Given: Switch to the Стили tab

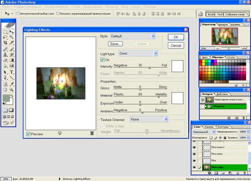Looking at the screenshot, I should pos(231,57).
